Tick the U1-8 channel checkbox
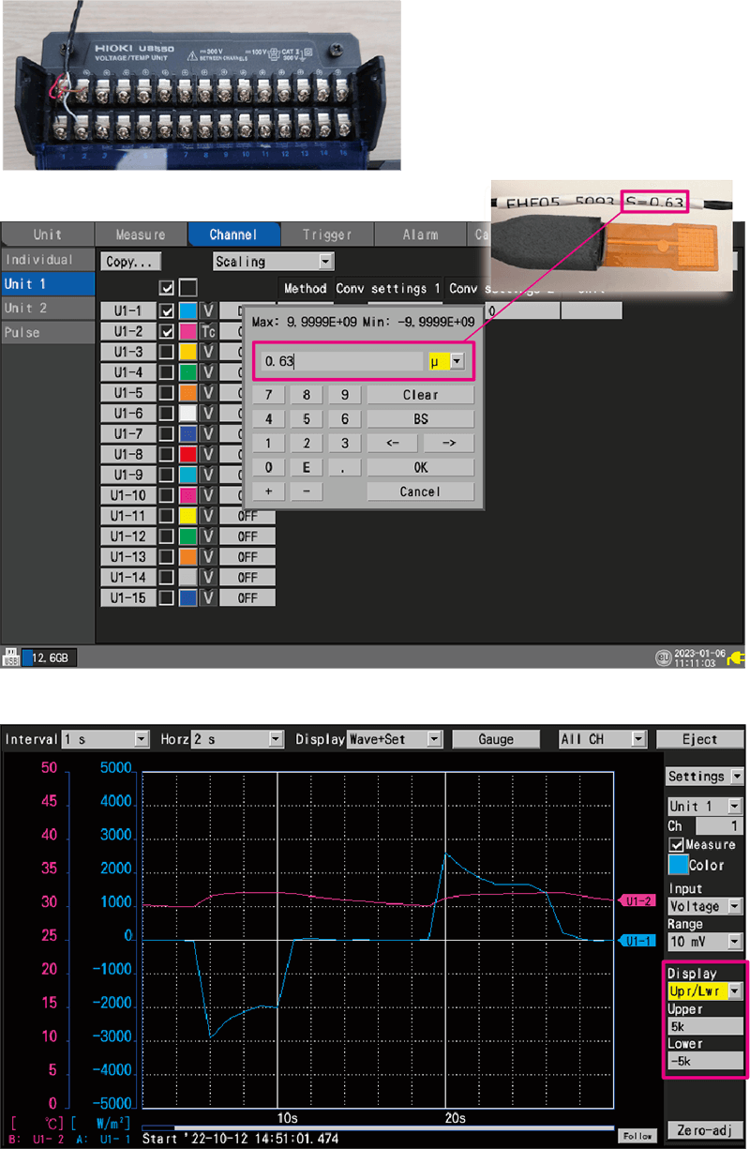The image size is (750, 1149). (167, 455)
